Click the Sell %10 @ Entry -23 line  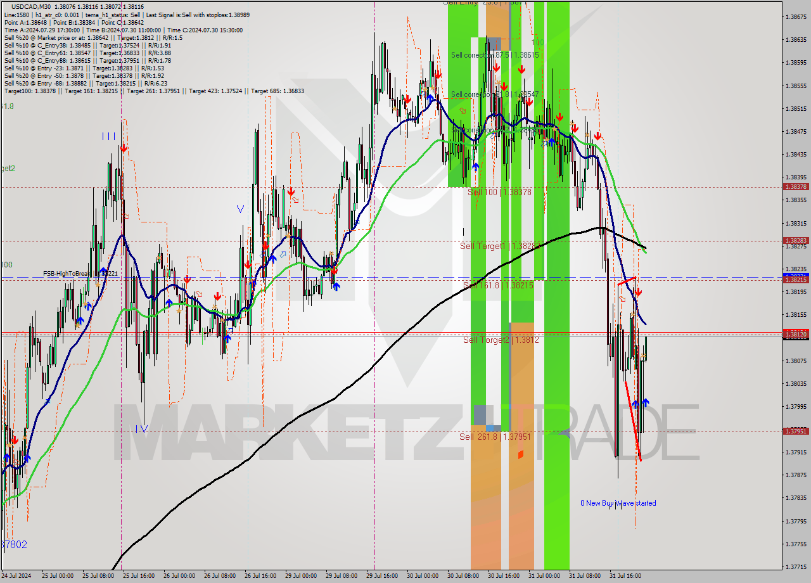click(84, 68)
